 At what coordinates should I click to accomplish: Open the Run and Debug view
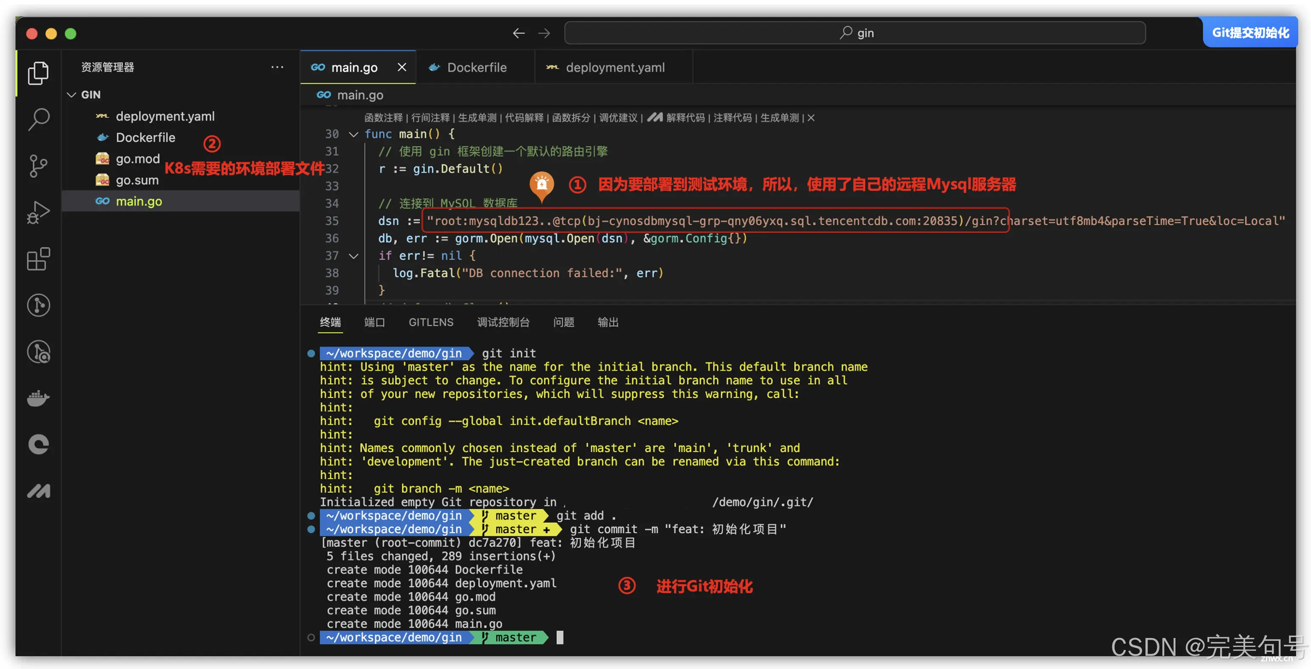tap(38, 212)
